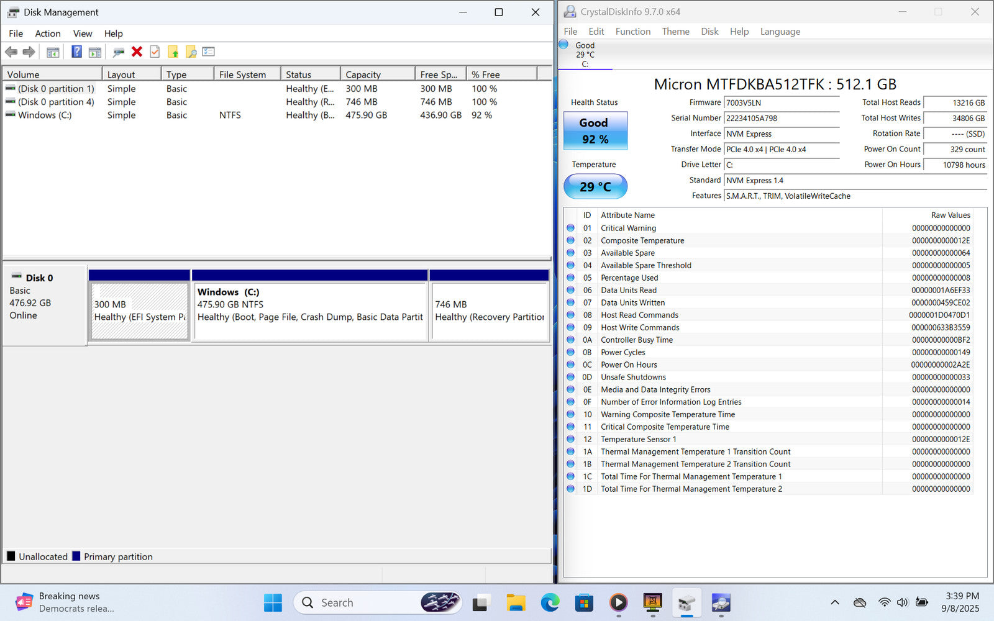Open the Function menu in CrystalDiskInfo
The image size is (994, 621).
[x=633, y=32]
